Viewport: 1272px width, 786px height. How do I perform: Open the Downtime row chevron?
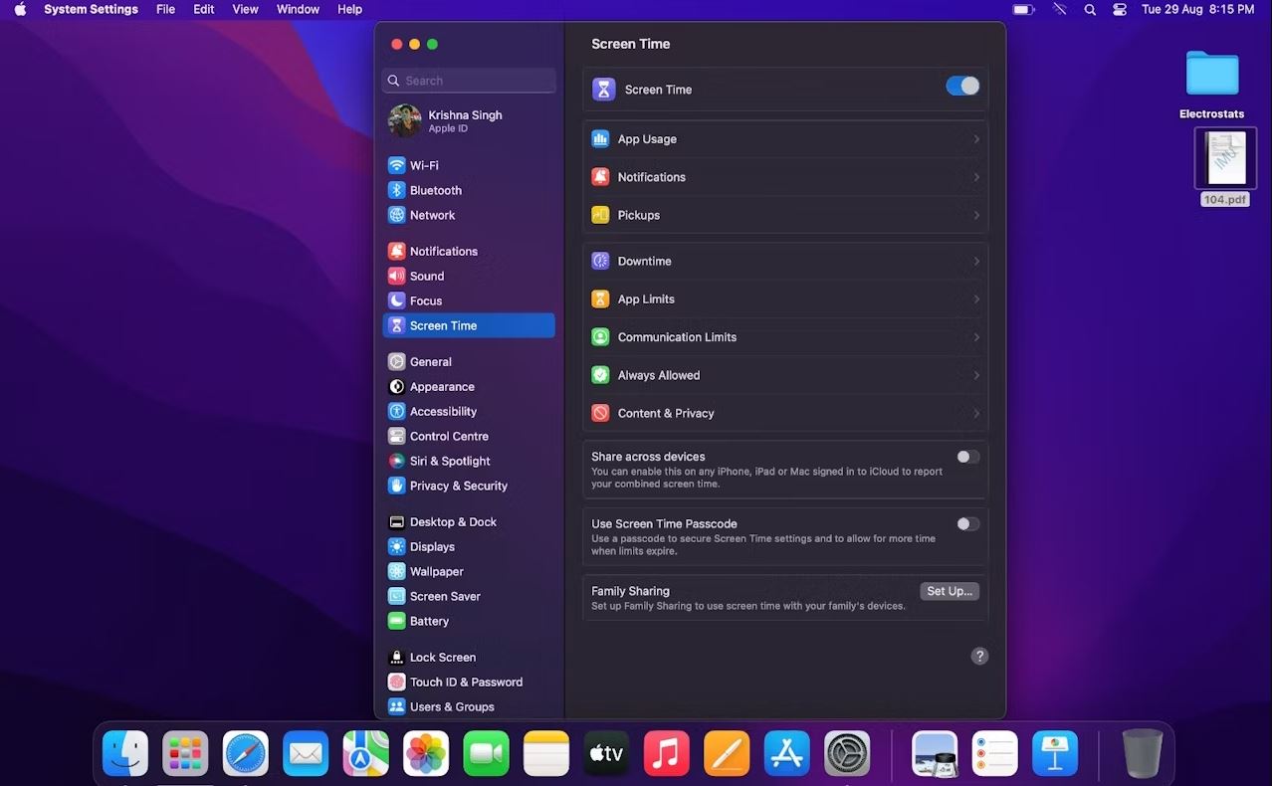tap(976, 261)
